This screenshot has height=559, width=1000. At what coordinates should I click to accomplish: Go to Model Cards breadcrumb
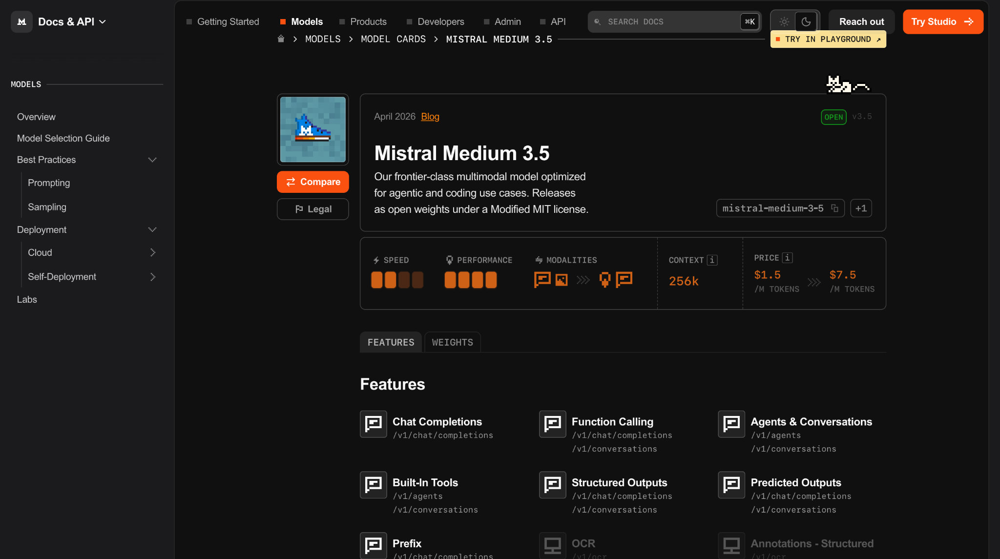[393, 39]
